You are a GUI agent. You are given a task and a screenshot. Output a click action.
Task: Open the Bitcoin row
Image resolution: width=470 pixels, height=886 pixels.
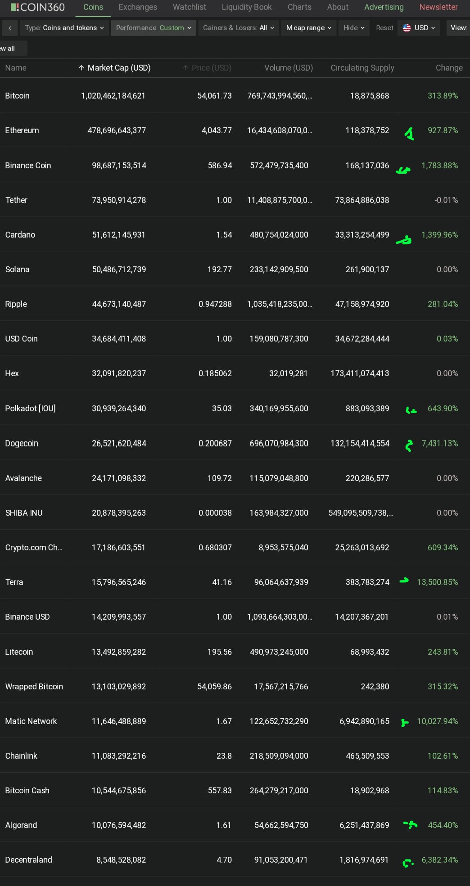pyautogui.click(x=235, y=96)
